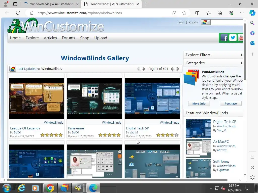
Task: Go to the next gallery page arrow
Action: click(x=172, y=69)
